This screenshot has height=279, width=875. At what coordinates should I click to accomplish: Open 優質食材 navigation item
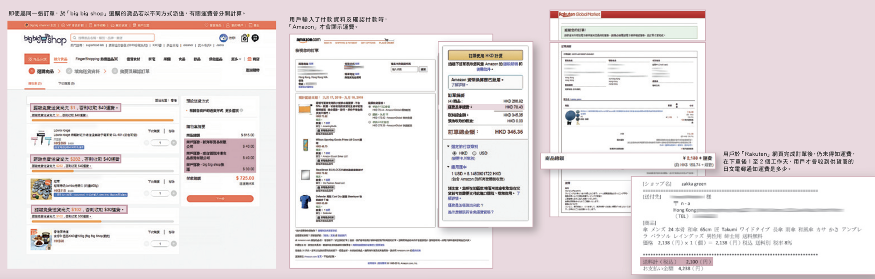[133, 59]
